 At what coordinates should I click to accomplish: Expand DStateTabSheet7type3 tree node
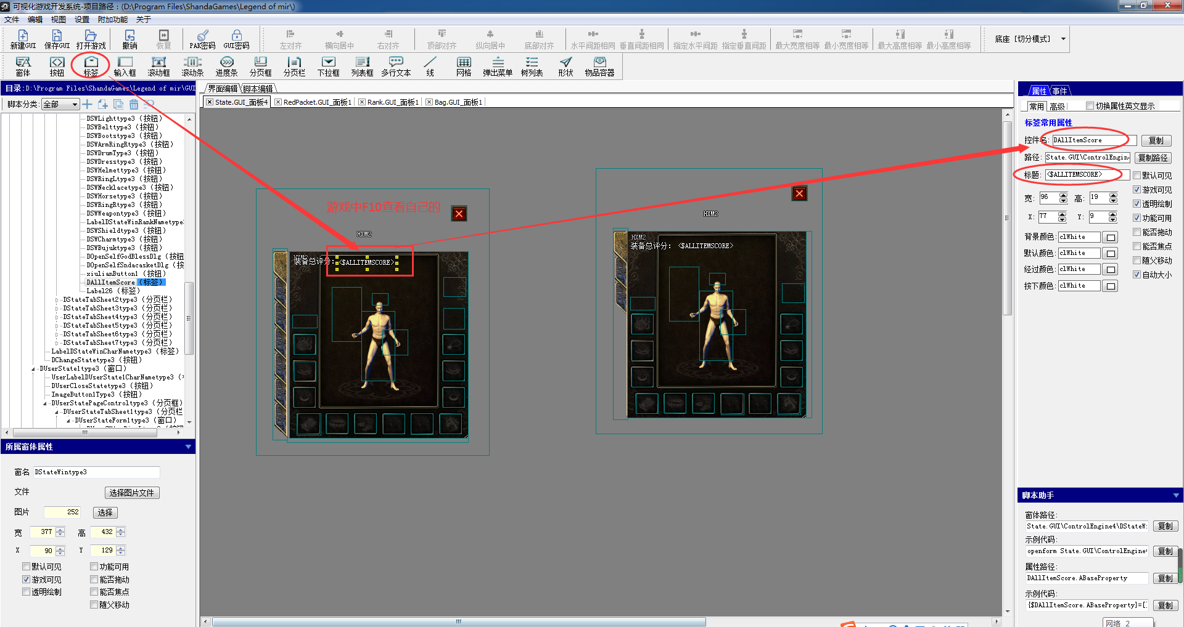(x=57, y=343)
